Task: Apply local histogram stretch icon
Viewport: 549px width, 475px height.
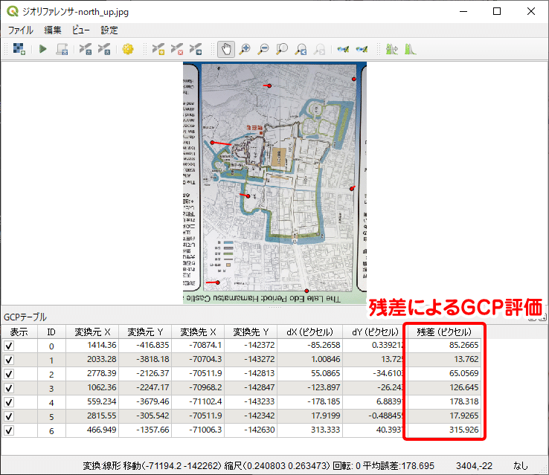Action: coord(410,49)
